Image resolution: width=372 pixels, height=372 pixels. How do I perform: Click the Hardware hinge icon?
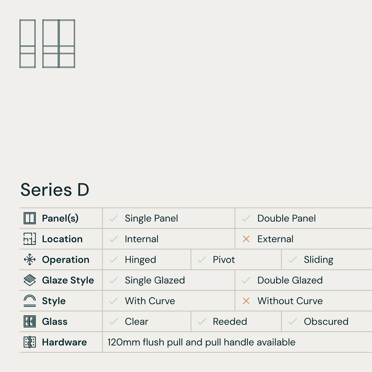(x=30, y=342)
